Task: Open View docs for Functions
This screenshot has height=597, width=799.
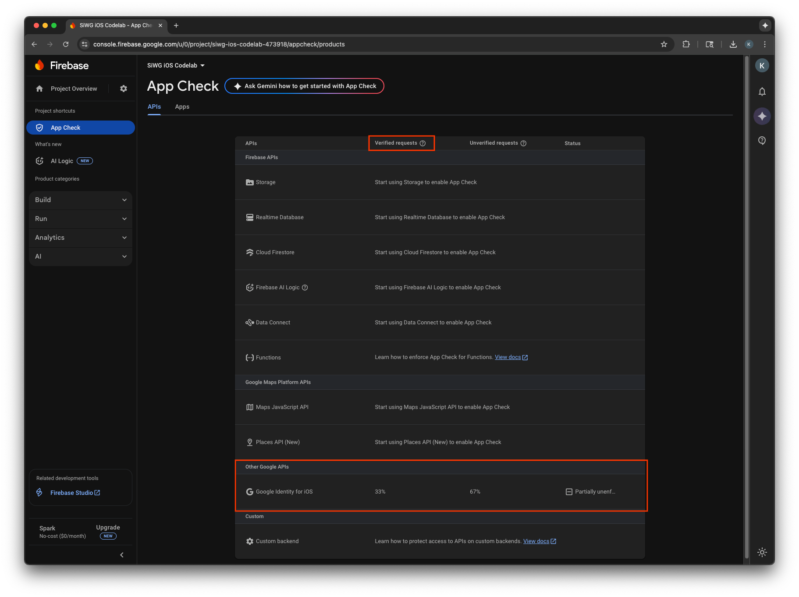Action: tap(508, 357)
